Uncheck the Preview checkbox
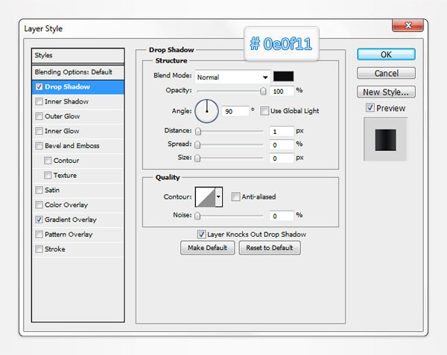The image size is (447, 355). pos(370,109)
